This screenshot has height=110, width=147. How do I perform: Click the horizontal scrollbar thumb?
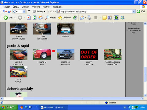(82, 98)
